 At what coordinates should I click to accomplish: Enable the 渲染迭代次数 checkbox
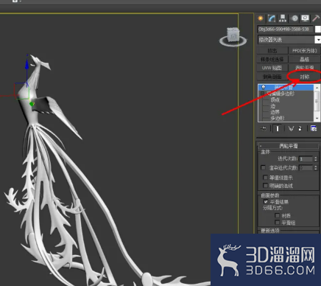[263, 167]
